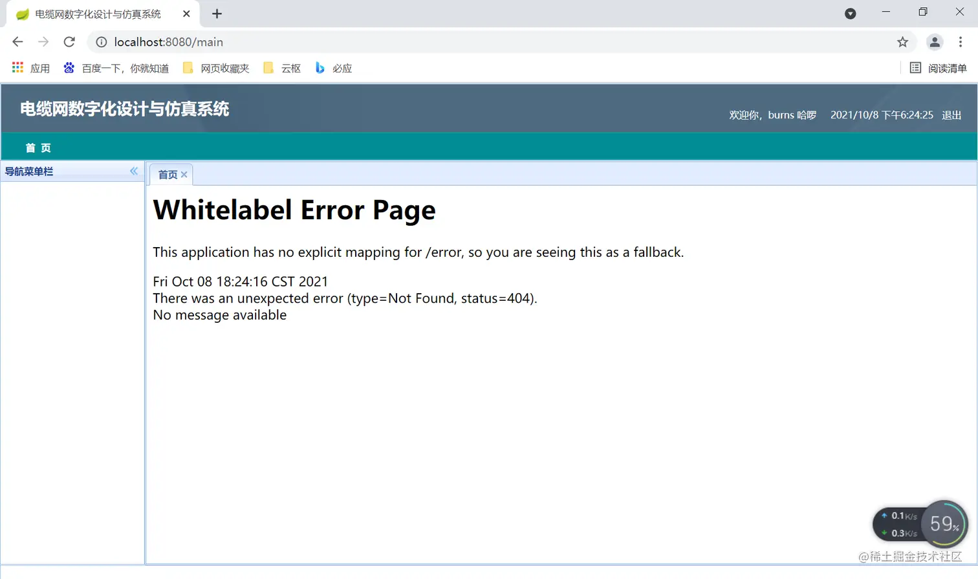Select the 首 页 menu in teal bar

pyautogui.click(x=38, y=147)
